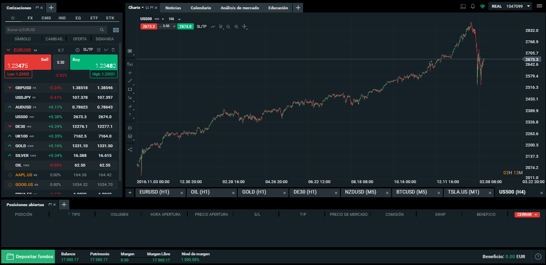Select the trend line drawing tool
546x265 pixels.
click(130, 81)
